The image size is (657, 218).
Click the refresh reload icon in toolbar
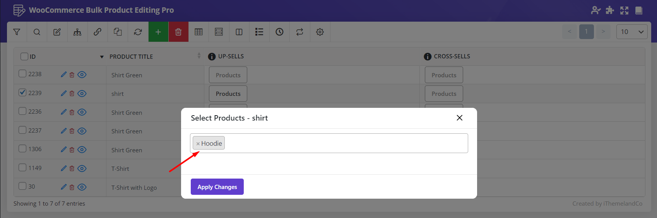tap(138, 32)
